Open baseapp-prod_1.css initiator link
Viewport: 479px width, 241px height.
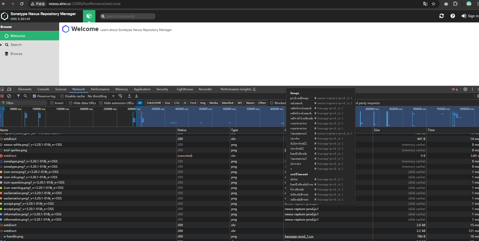tap(299, 236)
